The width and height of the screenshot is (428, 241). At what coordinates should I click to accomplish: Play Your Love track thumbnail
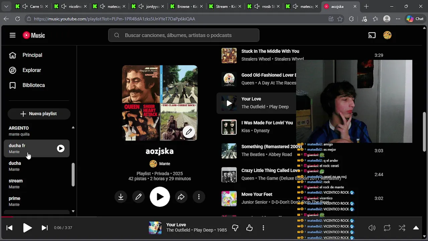pyautogui.click(x=229, y=103)
